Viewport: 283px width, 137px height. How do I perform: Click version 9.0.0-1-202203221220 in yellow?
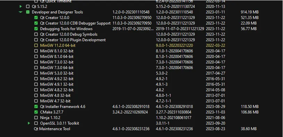pos(174,45)
